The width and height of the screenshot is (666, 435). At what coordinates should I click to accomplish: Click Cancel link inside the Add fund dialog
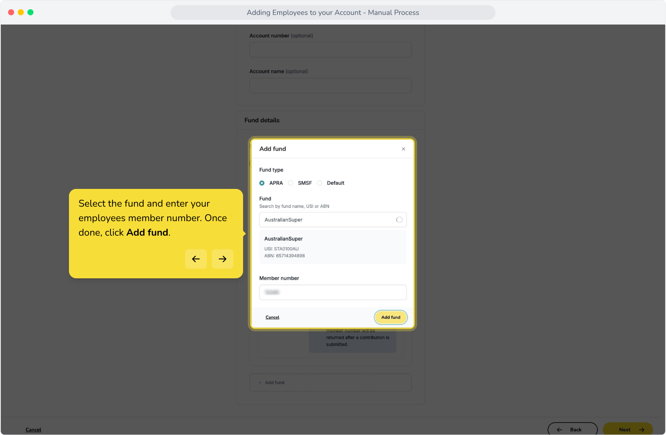(273, 317)
